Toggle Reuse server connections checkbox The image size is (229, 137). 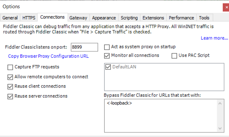(10, 96)
